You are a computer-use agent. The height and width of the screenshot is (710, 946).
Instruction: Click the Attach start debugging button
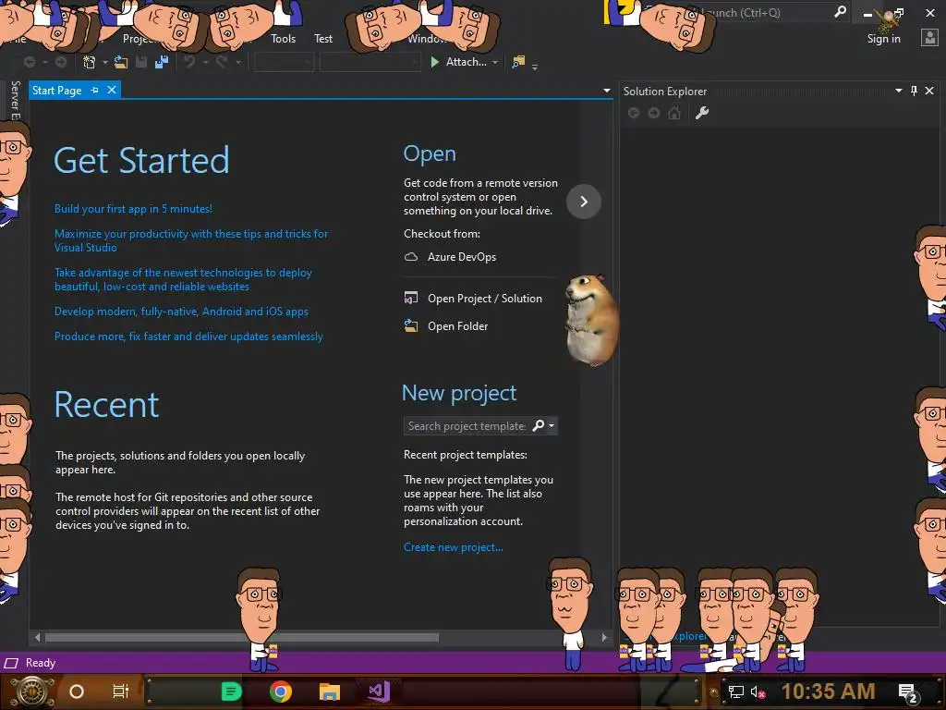(x=459, y=62)
